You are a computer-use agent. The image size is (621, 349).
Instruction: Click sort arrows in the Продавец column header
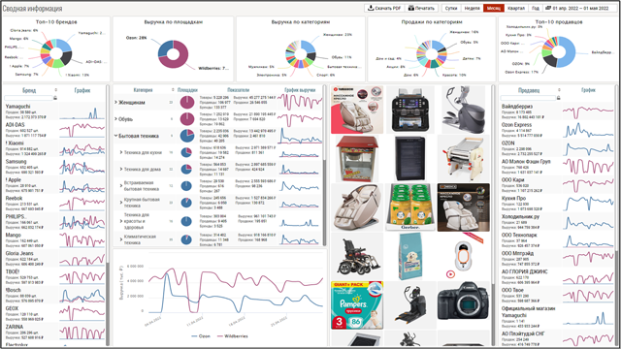(x=559, y=90)
